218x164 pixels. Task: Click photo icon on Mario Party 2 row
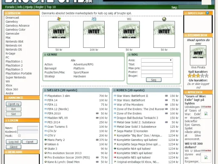[x=97, y=140]
